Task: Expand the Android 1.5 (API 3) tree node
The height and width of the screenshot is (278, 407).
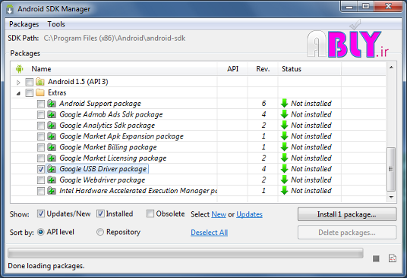Action: click(18, 83)
